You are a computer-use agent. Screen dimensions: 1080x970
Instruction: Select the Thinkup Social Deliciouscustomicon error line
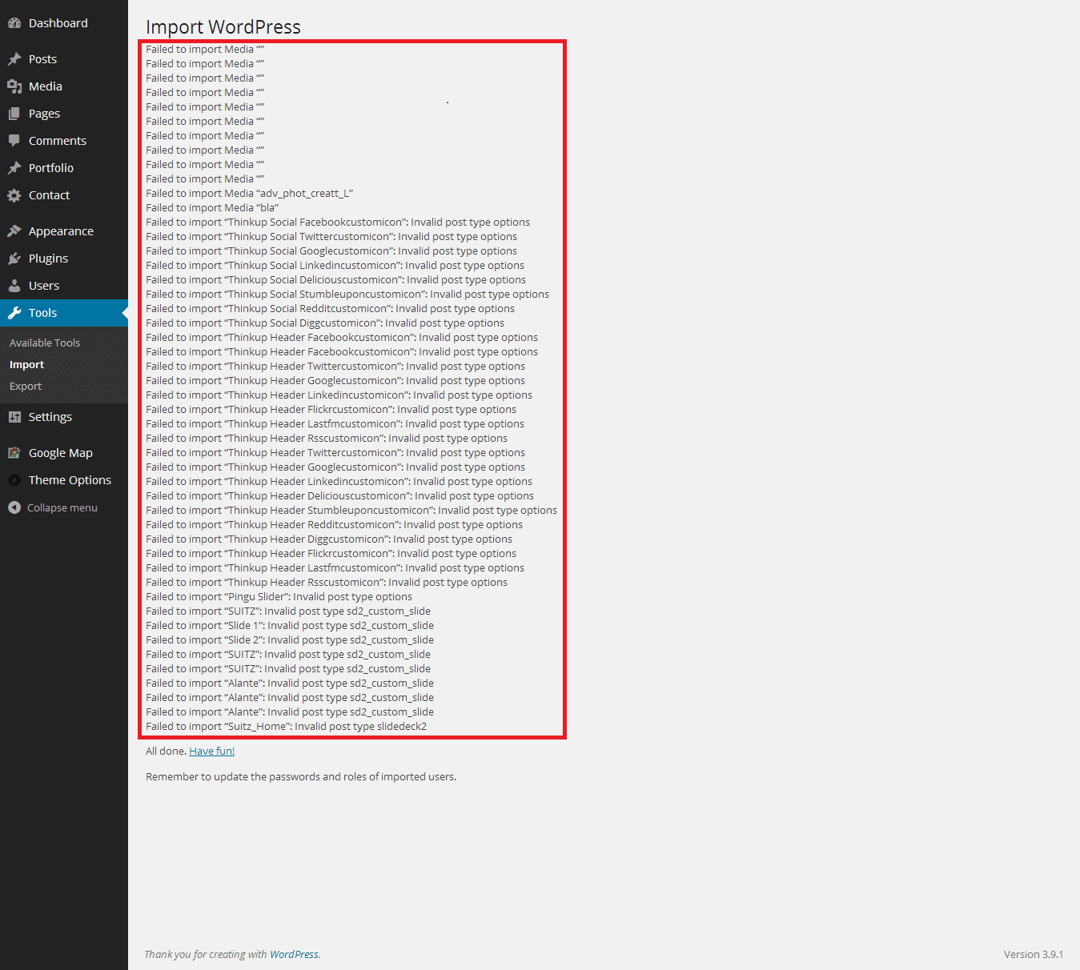336,279
